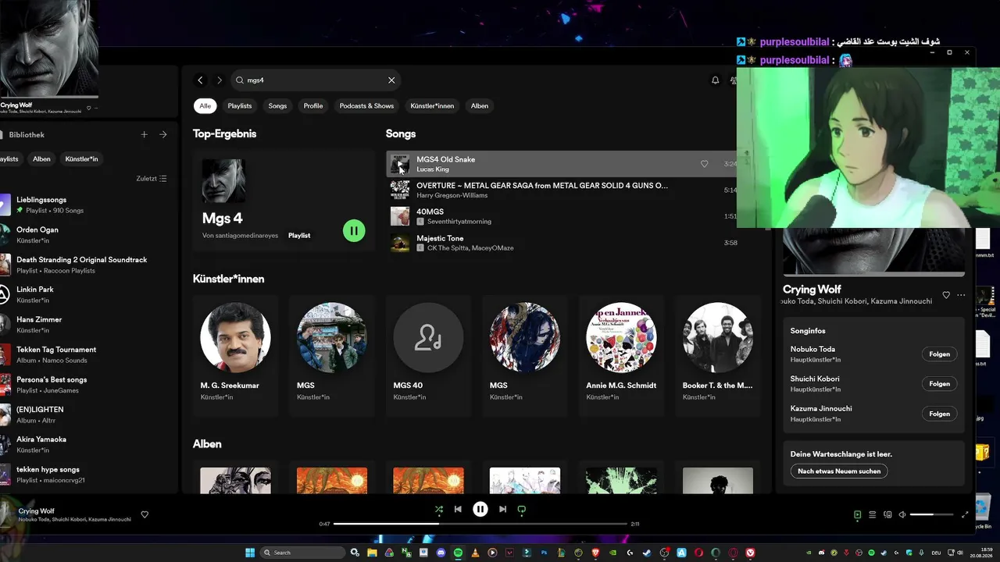Pause playback in the bottom player bar
This screenshot has height=562, width=1000.
pyautogui.click(x=480, y=510)
